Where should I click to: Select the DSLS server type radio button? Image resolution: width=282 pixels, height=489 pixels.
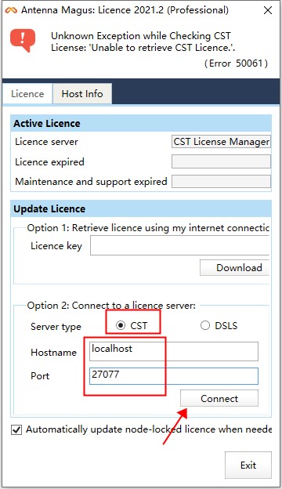205,325
